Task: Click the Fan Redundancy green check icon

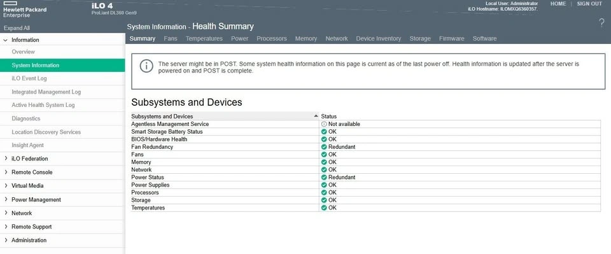Action: [324, 147]
